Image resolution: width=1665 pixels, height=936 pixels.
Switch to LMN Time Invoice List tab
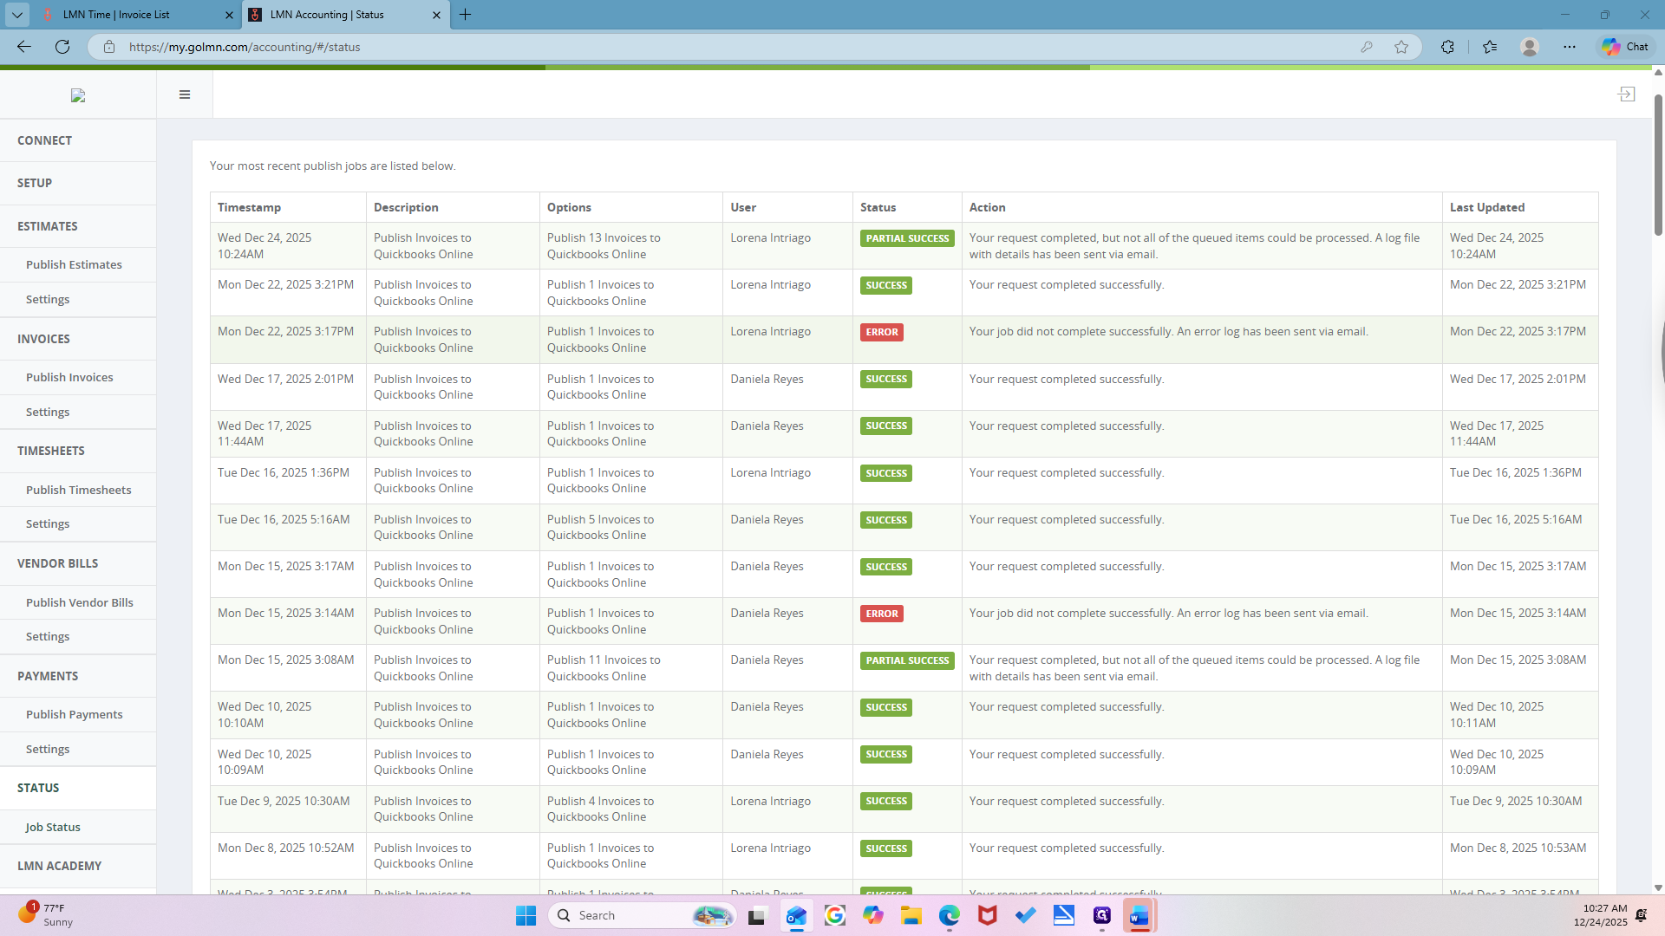(x=137, y=15)
